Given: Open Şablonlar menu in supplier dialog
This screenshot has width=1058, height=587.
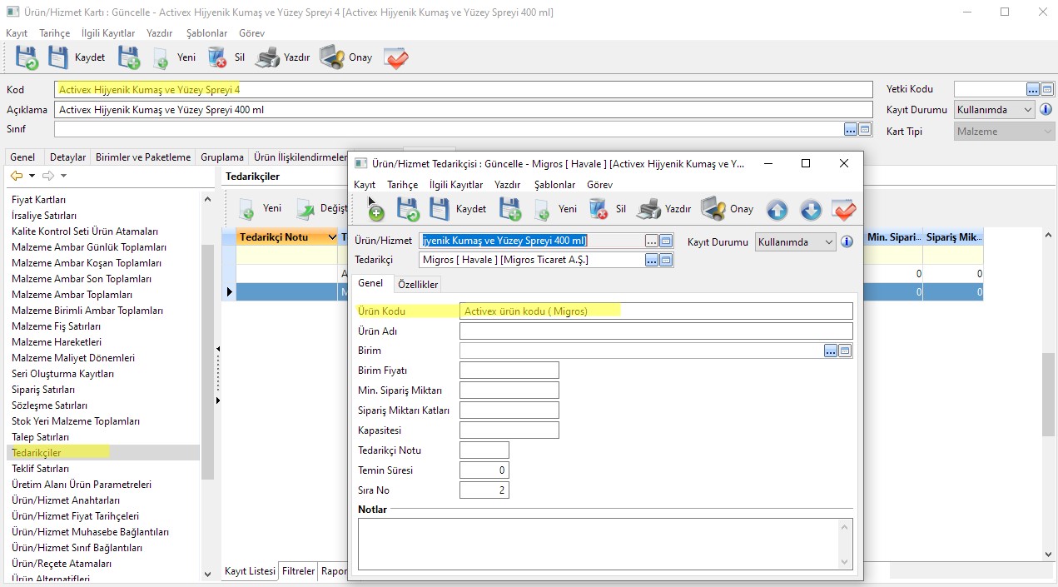Looking at the screenshot, I should (x=554, y=185).
